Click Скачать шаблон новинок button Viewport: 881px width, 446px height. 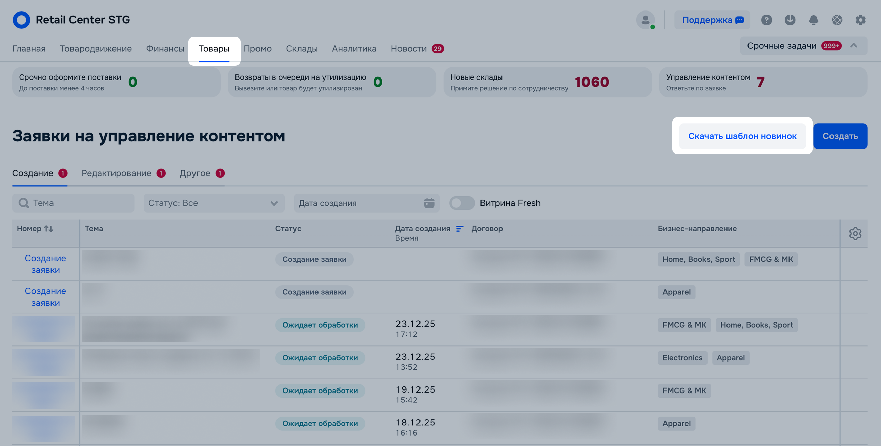(742, 136)
